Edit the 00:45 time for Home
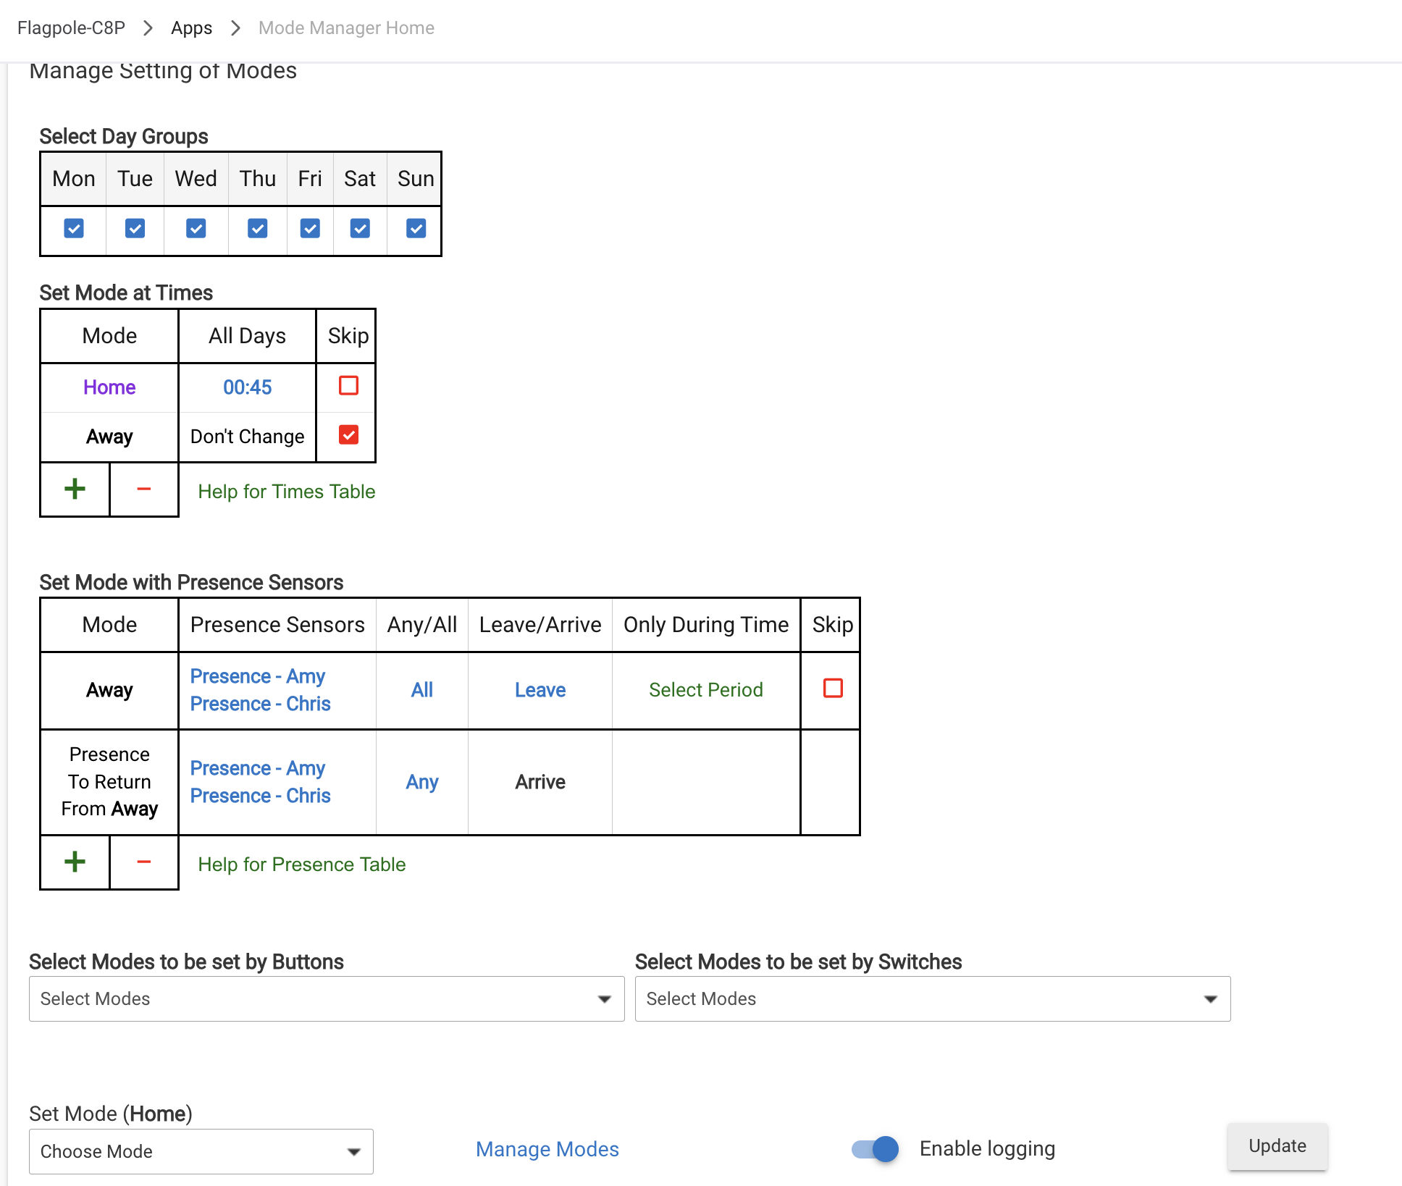 point(247,387)
